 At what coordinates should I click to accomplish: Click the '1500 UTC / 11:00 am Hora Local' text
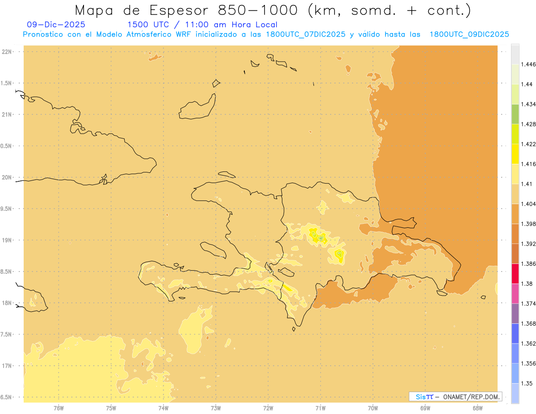click(x=202, y=25)
